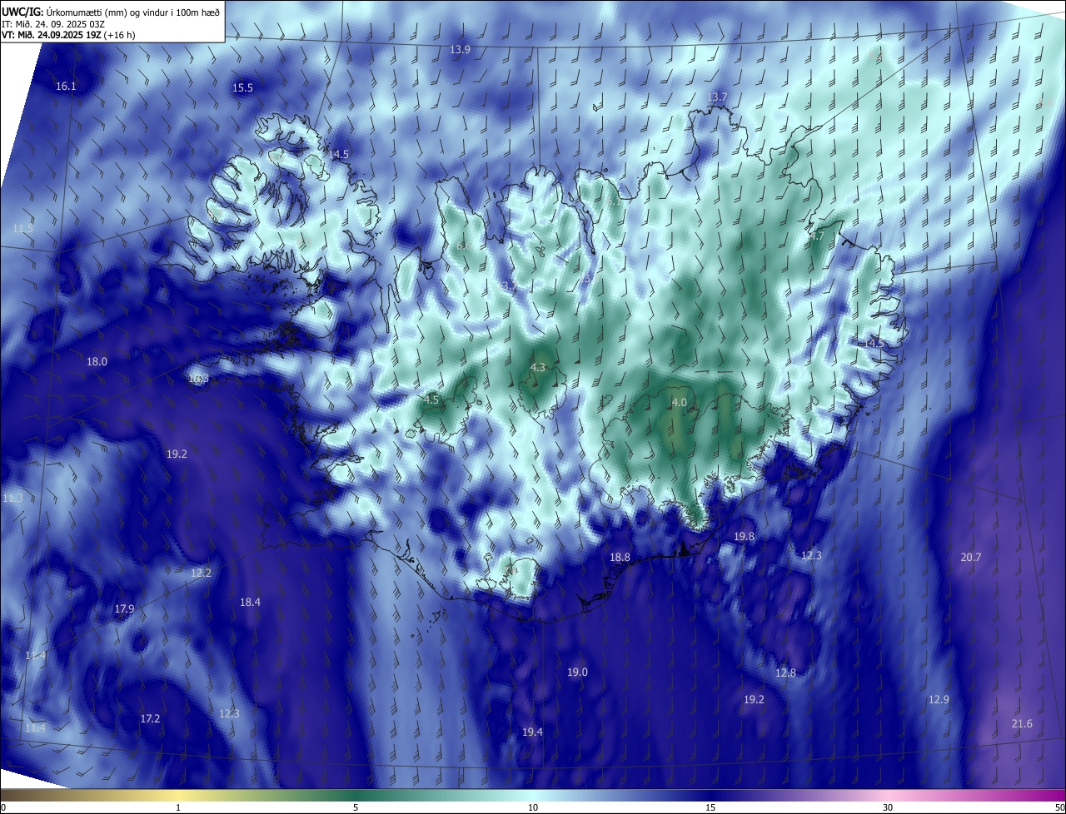1066x814 pixels.
Task: Click the 'IT: Mið. 24. 09. 2025 03Z' line
Action: tap(52, 23)
